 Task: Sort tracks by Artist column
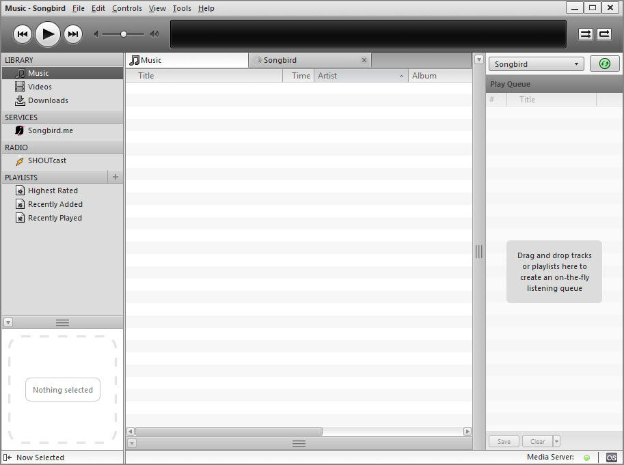coord(362,76)
